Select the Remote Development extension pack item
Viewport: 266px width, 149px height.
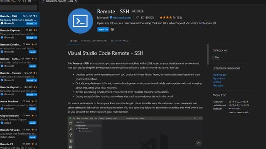coord(20,48)
